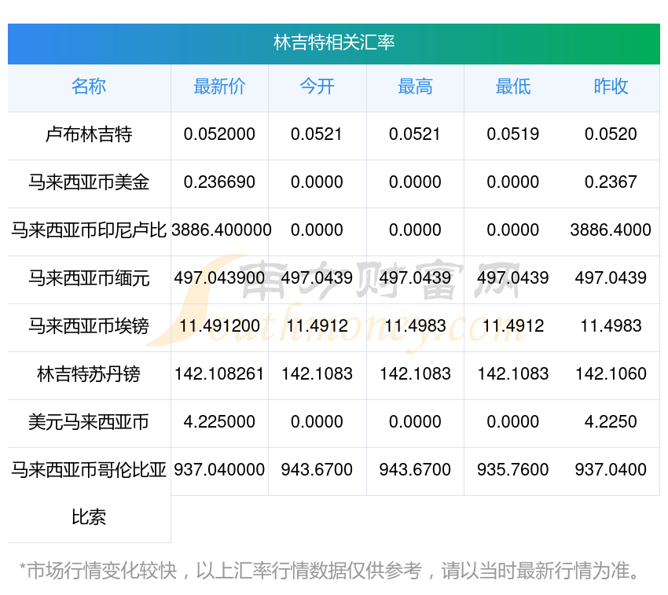
Task: Click the 马来西亚币印尼卢比 row name
Action: click(89, 230)
